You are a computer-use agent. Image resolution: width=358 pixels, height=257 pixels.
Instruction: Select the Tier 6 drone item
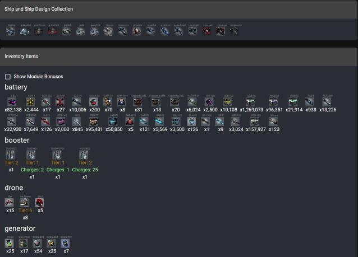pos(25,203)
